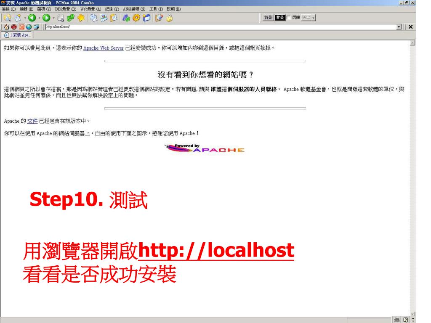The height and width of the screenshot is (323, 431).
Task: Click the computer monitor toolbar icon
Action: (61, 18)
